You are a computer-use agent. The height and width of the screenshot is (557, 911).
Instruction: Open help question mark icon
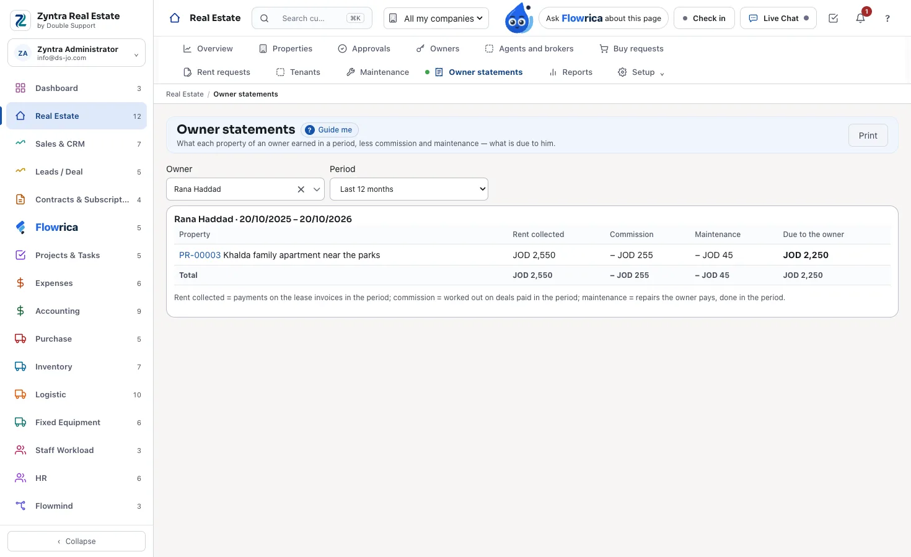point(887,18)
